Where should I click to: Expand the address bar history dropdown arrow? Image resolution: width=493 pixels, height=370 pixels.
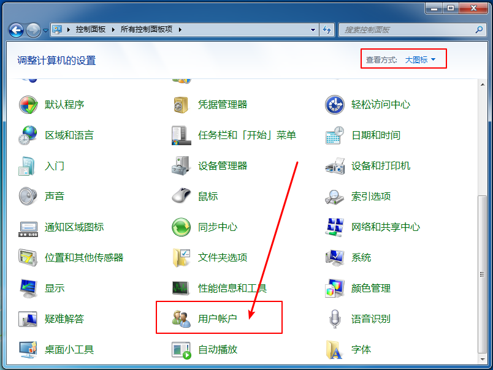313,29
